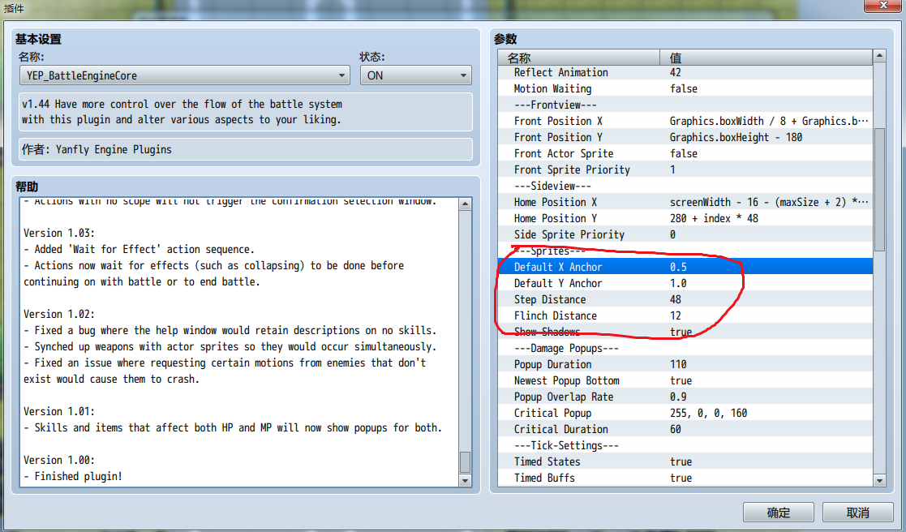Image resolution: width=906 pixels, height=532 pixels.
Task: Open the status dropdown showing ON
Action: tap(415, 75)
